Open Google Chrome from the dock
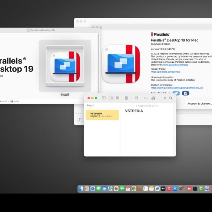 coord(134,189)
